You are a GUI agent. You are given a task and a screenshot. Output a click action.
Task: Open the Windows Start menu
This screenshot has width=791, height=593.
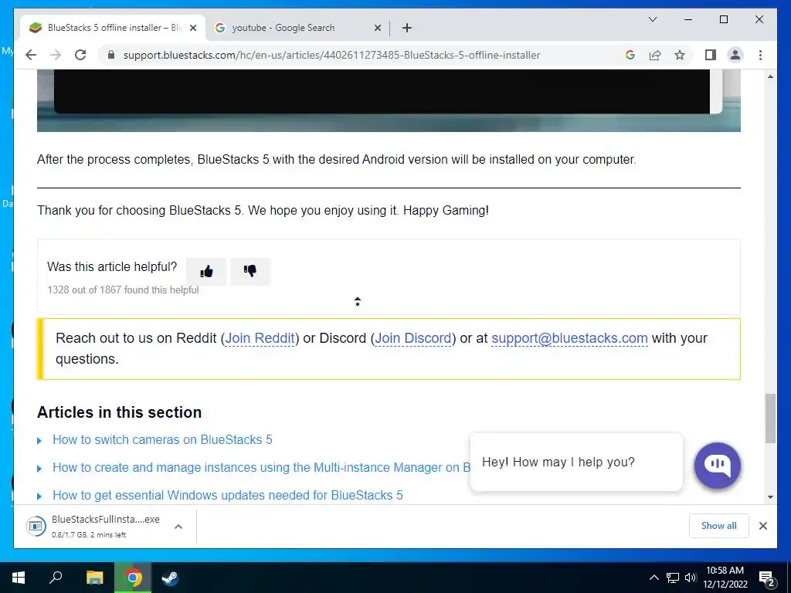click(x=19, y=578)
